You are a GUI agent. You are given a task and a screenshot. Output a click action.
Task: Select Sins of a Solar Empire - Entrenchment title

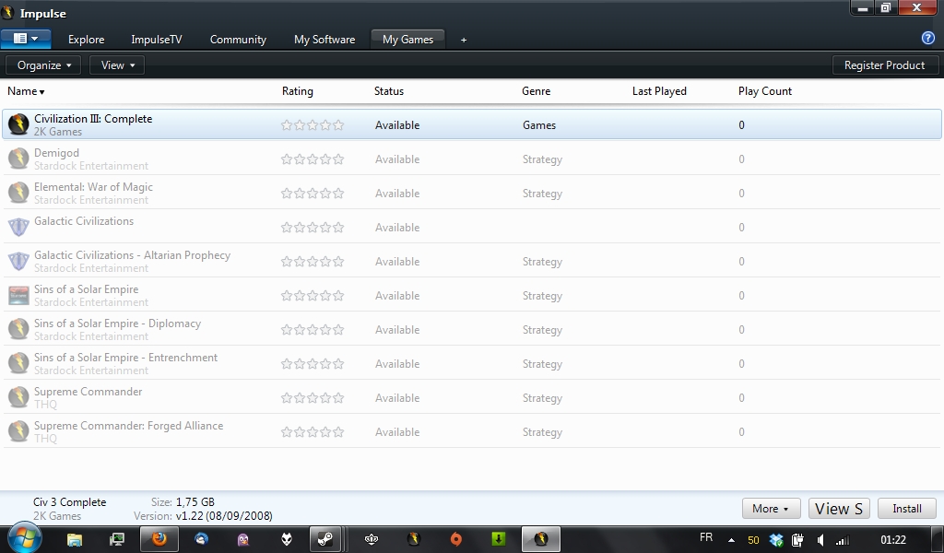point(125,358)
